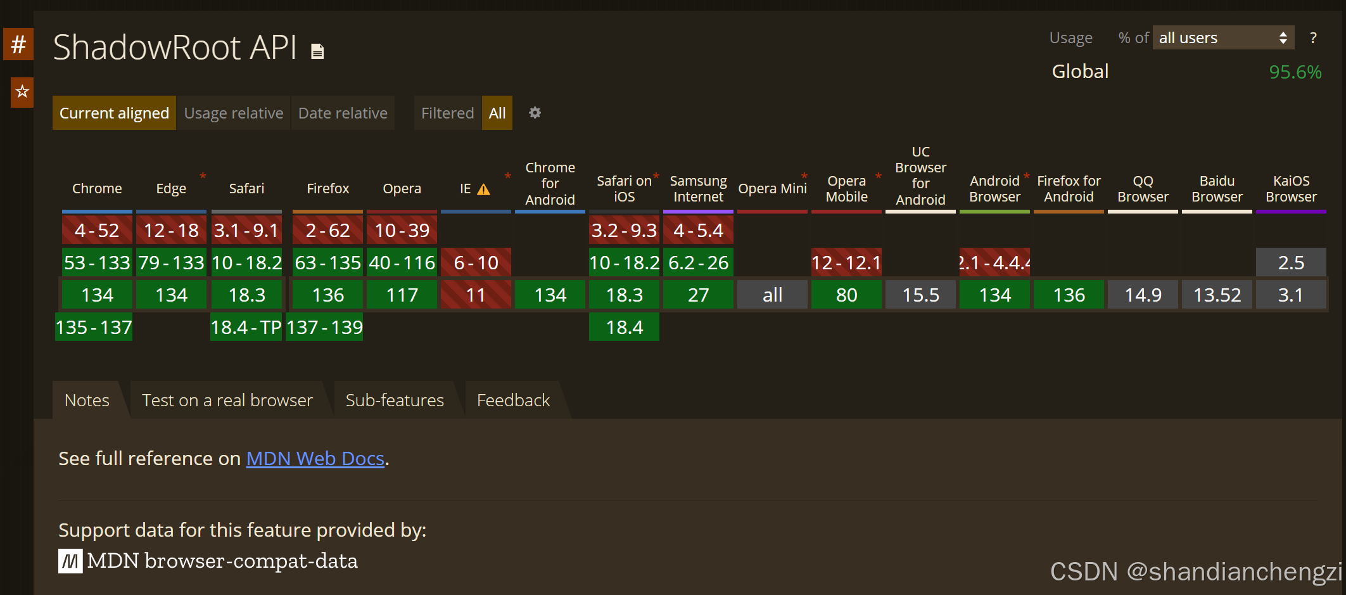
Task: Click the IE warning triangle icon
Action: coord(484,189)
